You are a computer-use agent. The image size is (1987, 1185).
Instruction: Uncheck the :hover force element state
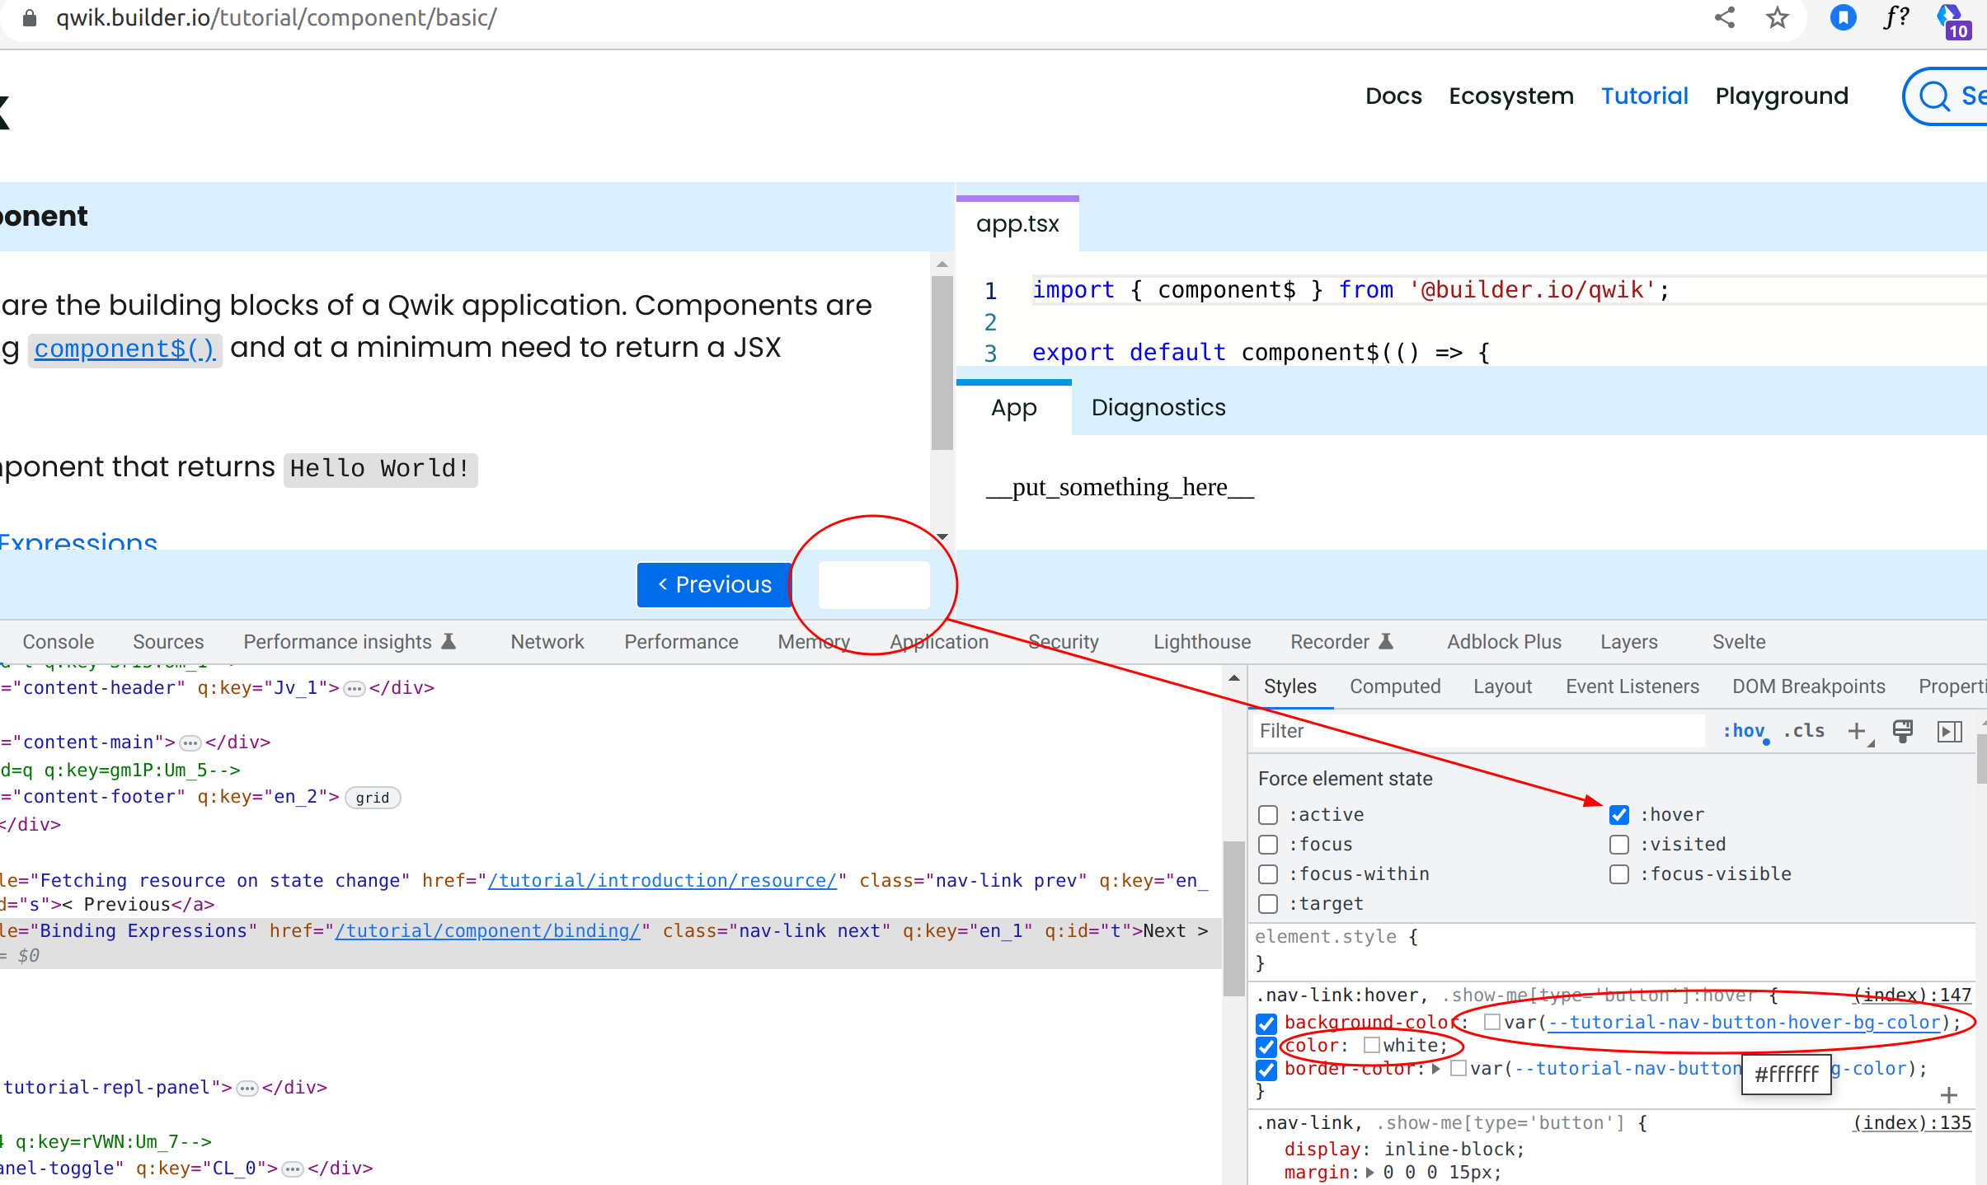coord(1620,814)
